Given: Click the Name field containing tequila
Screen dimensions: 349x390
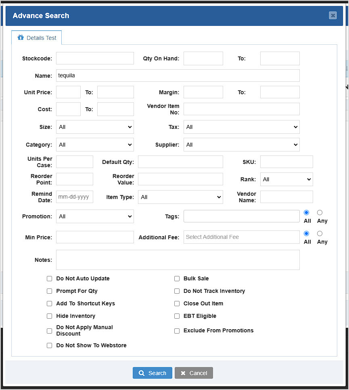Looking at the screenshot, I should [178, 75].
